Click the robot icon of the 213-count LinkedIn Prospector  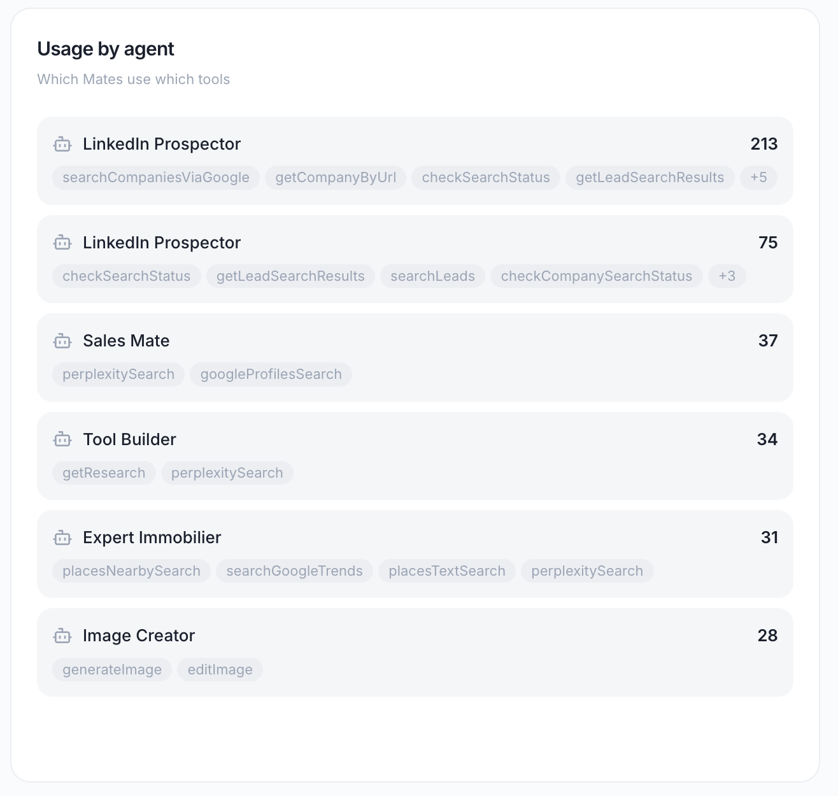[x=62, y=144]
